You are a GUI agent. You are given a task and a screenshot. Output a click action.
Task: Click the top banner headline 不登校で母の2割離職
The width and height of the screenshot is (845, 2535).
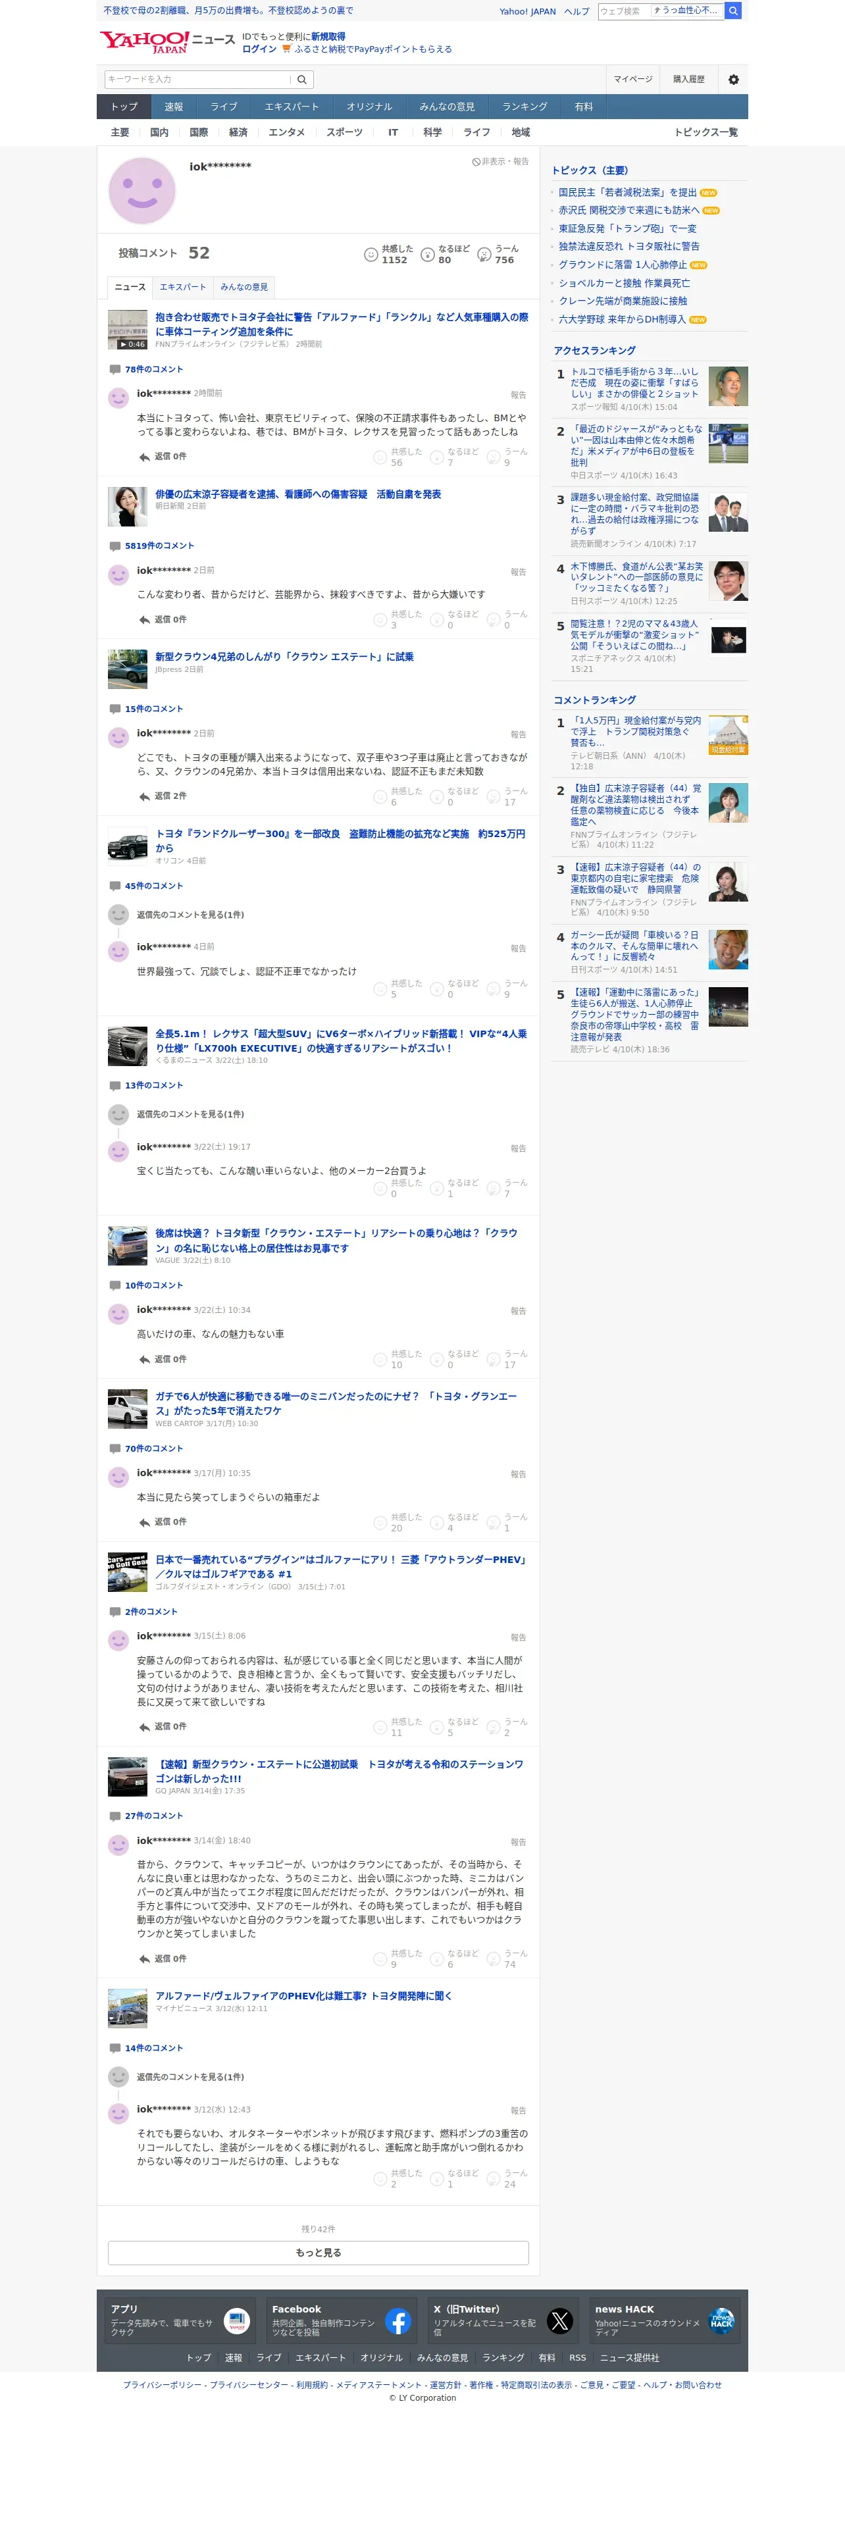[x=228, y=11]
